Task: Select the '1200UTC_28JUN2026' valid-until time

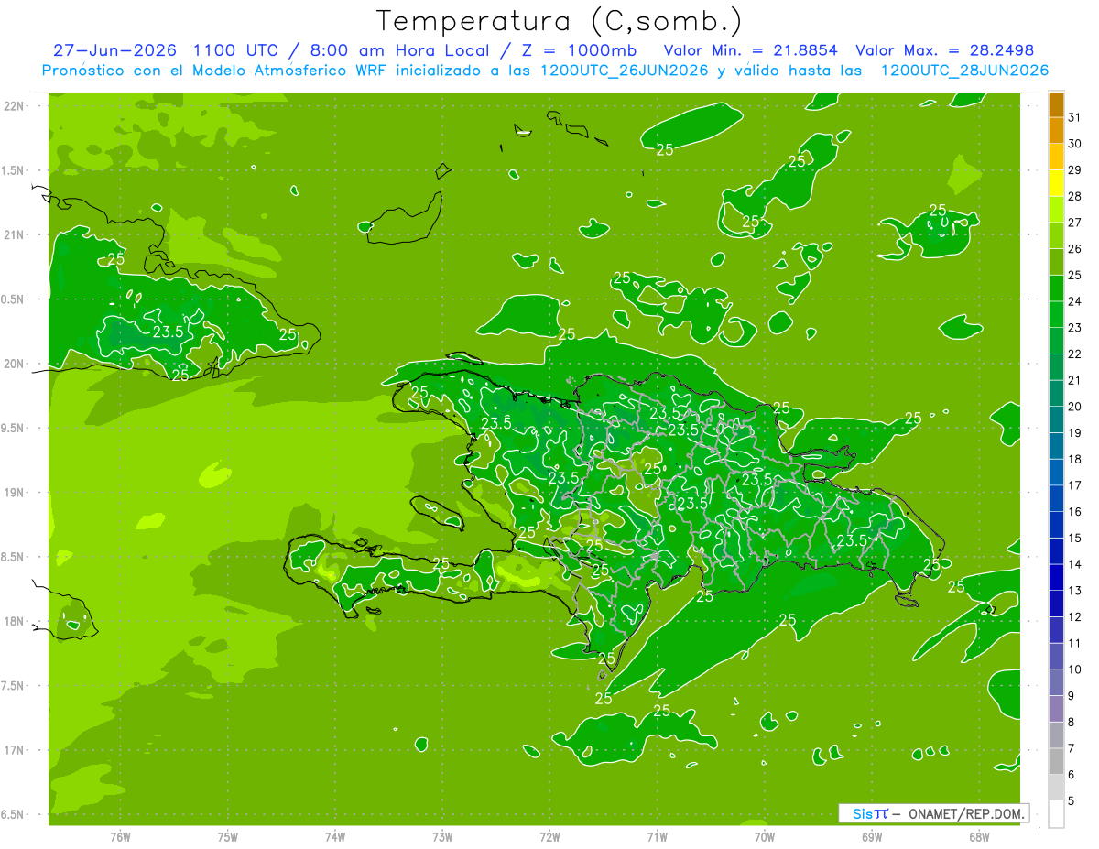Action: click(x=964, y=71)
